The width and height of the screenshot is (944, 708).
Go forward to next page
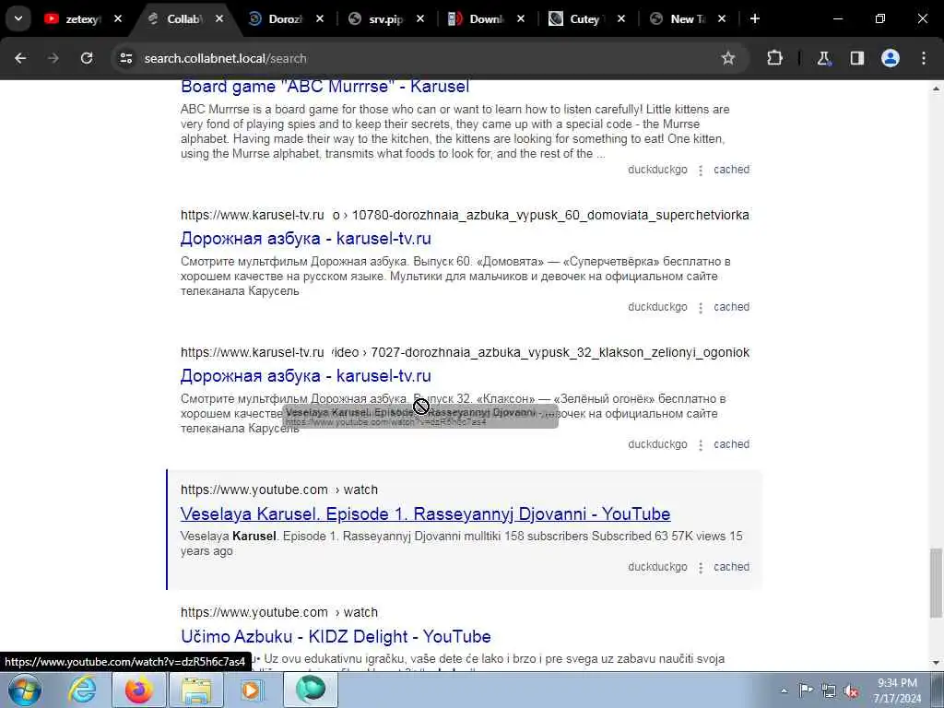tap(53, 58)
